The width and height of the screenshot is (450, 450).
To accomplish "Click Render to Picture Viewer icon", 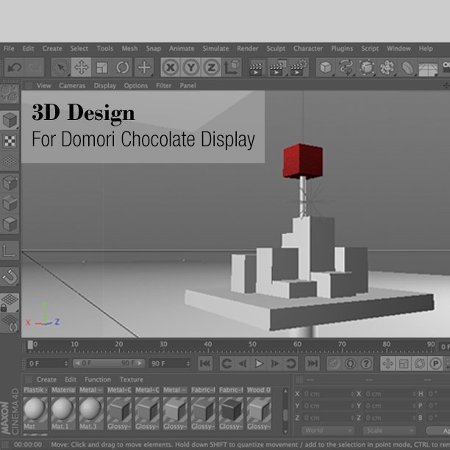I will pyautogui.click(x=277, y=68).
